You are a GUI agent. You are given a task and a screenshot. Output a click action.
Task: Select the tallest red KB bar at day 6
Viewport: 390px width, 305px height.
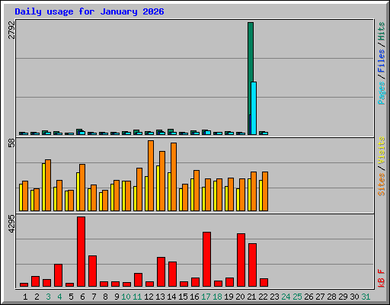point(82,252)
